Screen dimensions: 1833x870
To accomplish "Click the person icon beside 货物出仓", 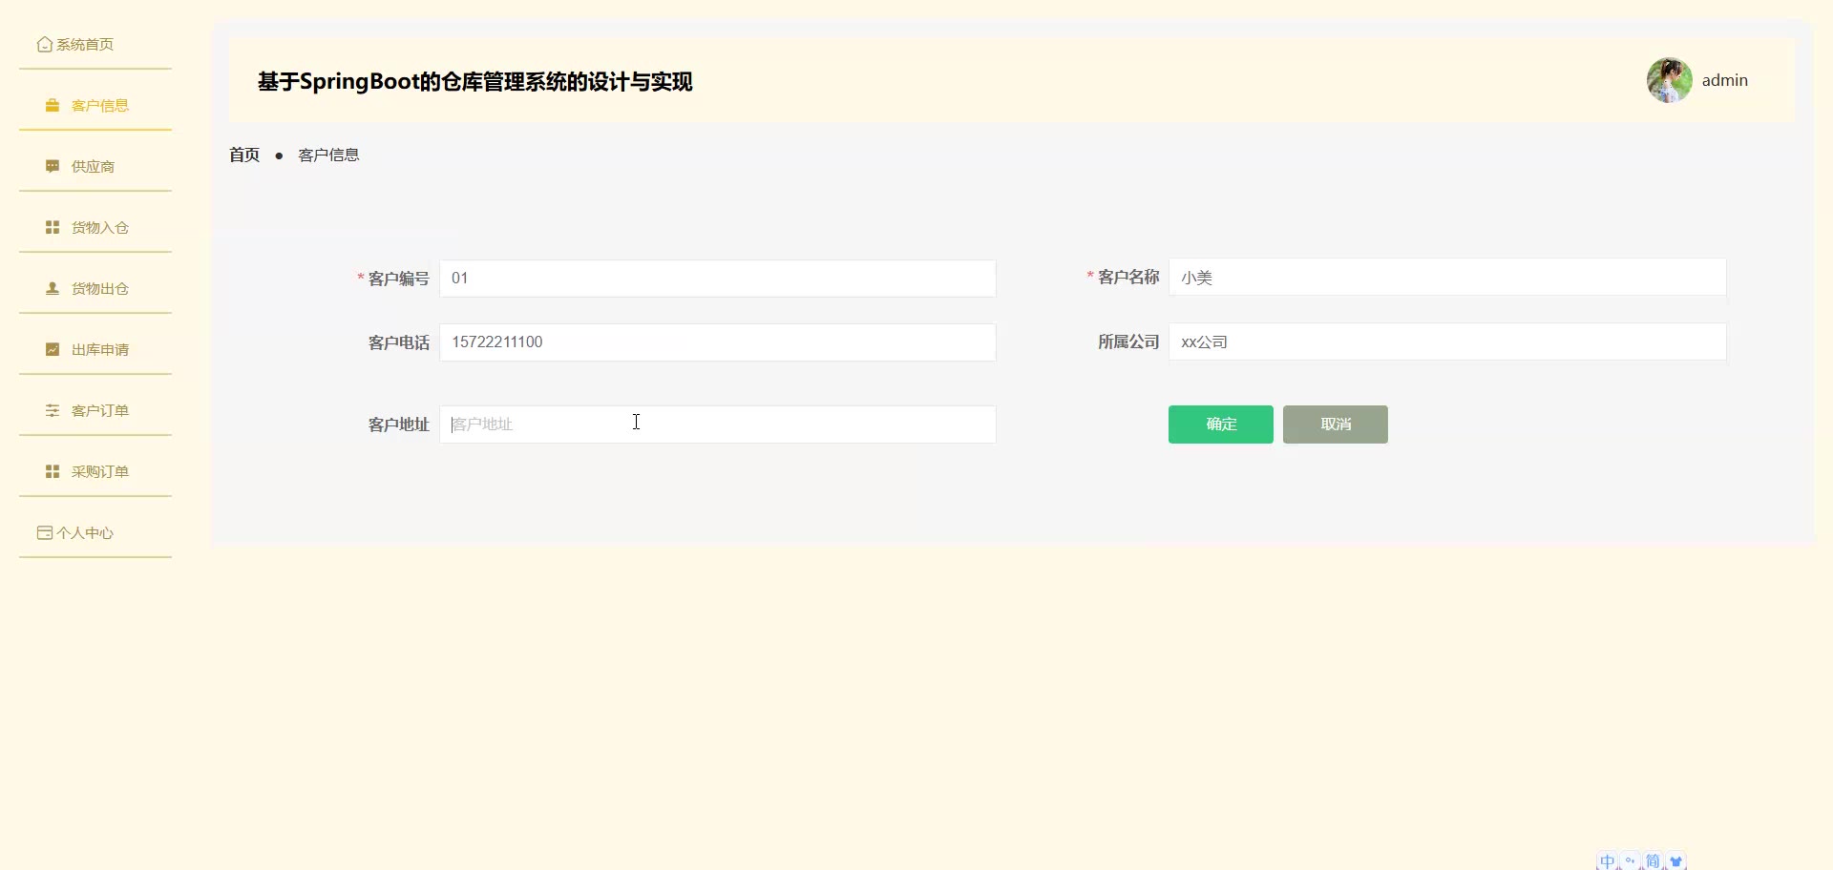I will coord(53,289).
